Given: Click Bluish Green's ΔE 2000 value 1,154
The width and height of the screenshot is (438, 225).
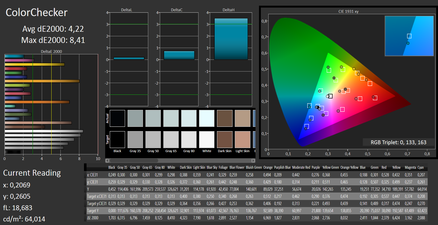Looking at the screenshot, I should (x=249, y=218).
